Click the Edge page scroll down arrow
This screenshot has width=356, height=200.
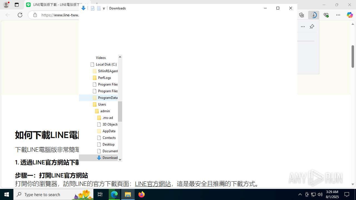coord(353,184)
